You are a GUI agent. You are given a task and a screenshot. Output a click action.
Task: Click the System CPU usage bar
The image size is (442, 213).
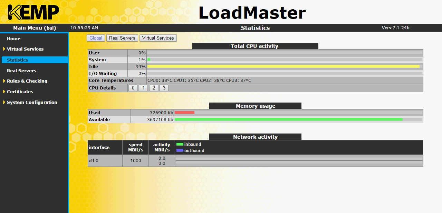285,60
